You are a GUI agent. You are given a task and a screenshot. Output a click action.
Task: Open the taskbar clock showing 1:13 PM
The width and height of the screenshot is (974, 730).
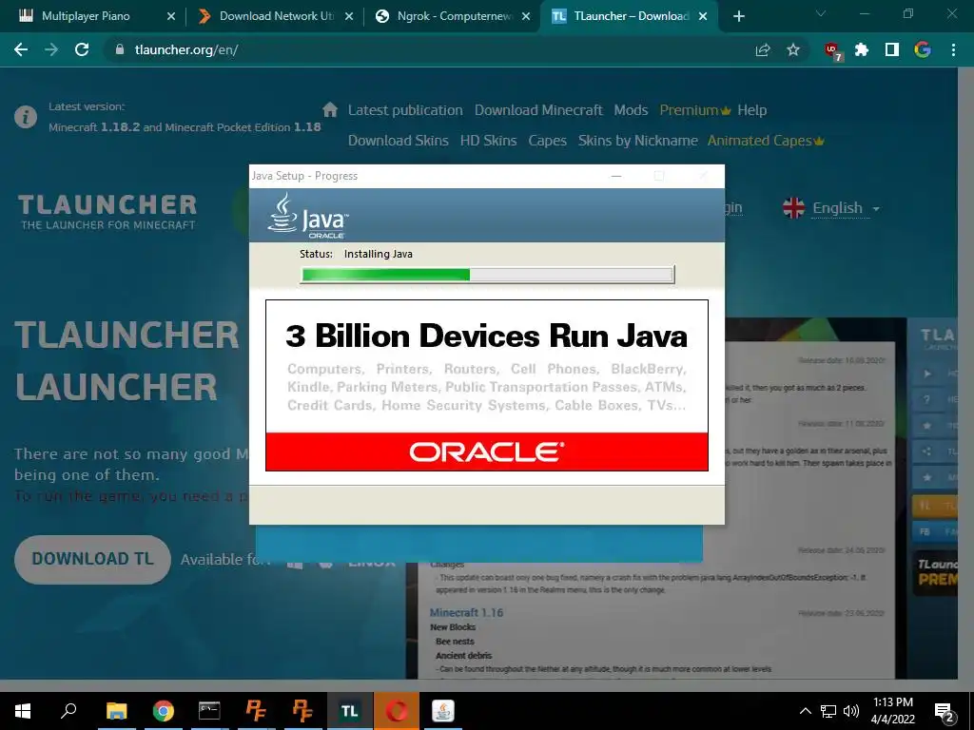click(x=892, y=711)
